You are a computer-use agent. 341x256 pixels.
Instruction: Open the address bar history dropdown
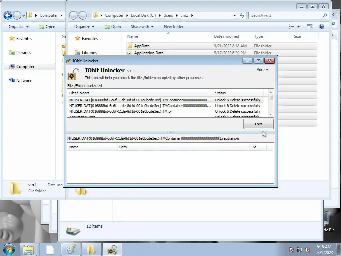(x=234, y=15)
